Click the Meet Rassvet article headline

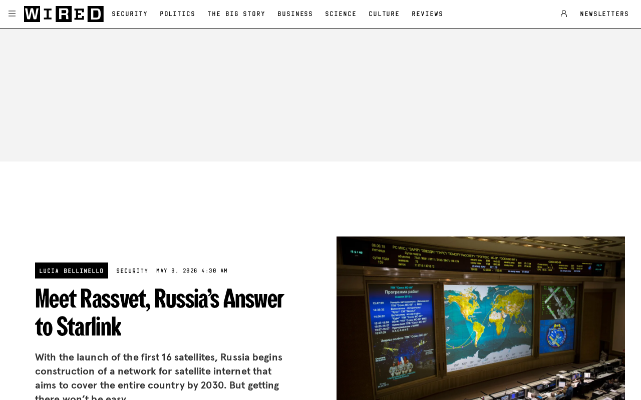160,312
